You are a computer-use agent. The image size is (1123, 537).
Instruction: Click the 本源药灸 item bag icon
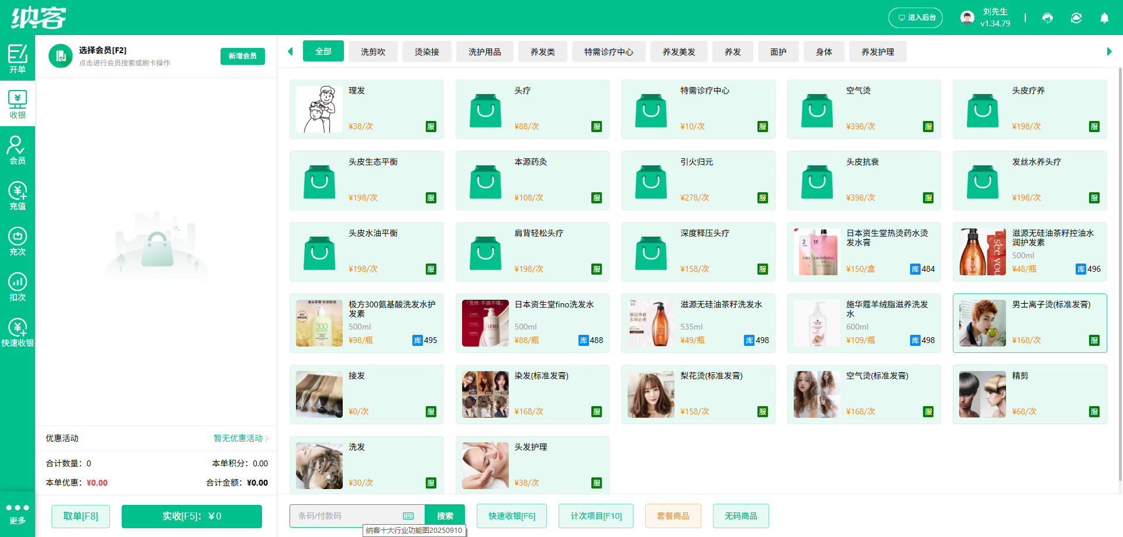[x=485, y=181]
